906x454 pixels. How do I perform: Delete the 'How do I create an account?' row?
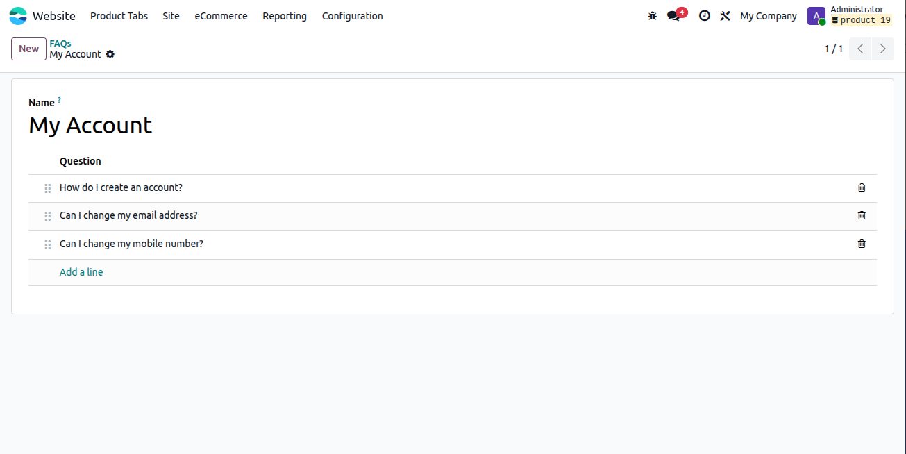(862, 187)
